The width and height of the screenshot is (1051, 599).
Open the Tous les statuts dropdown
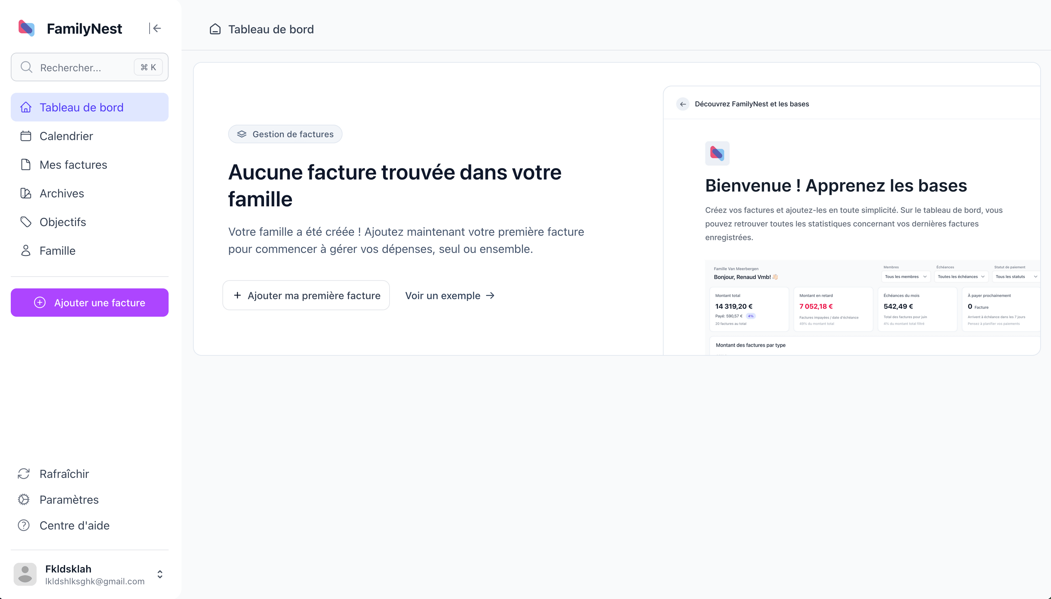point(1015,277)
